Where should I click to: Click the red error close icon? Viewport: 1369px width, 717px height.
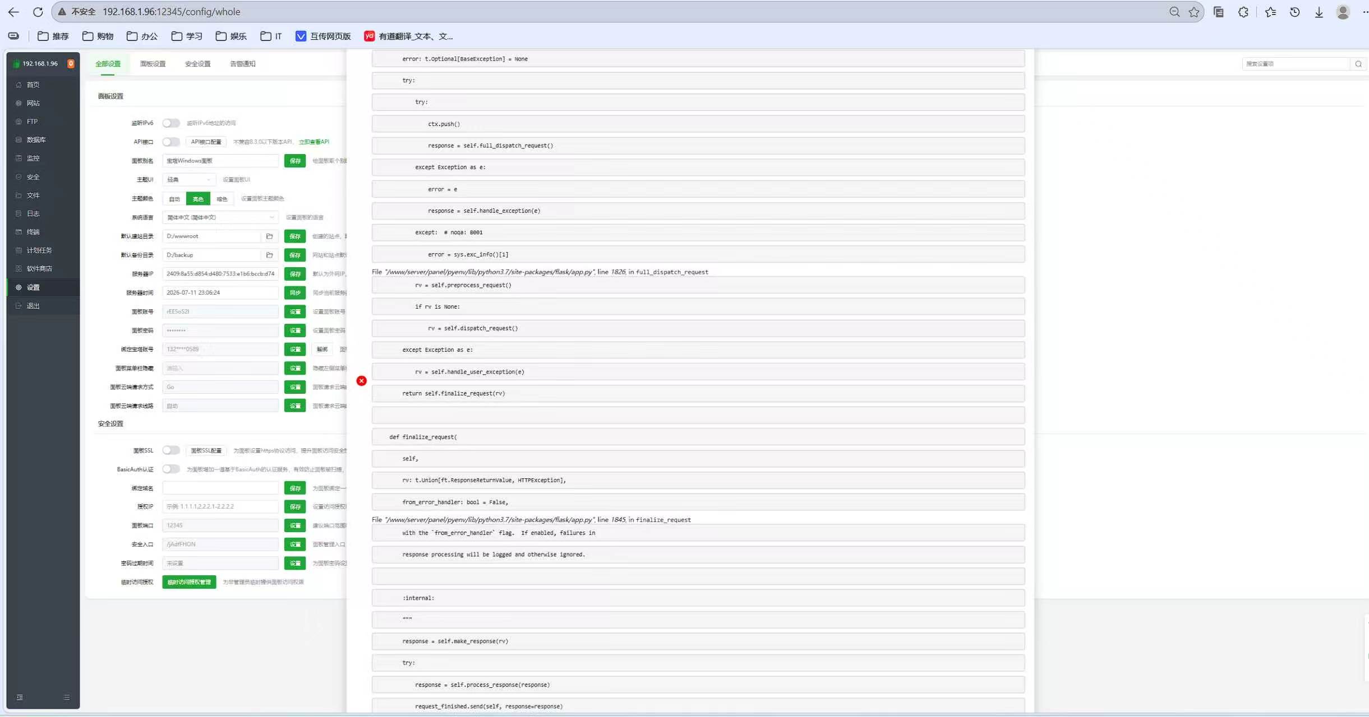tap(362, 381)
